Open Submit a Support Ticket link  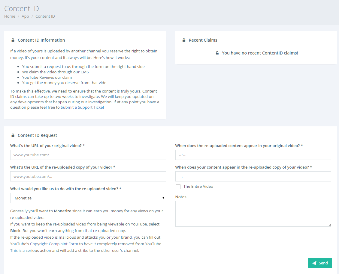(82, 108)
